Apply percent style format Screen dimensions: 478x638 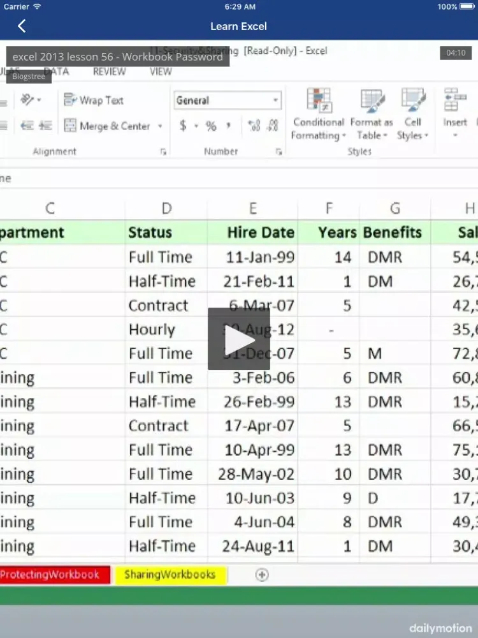[x=211, y=126]
